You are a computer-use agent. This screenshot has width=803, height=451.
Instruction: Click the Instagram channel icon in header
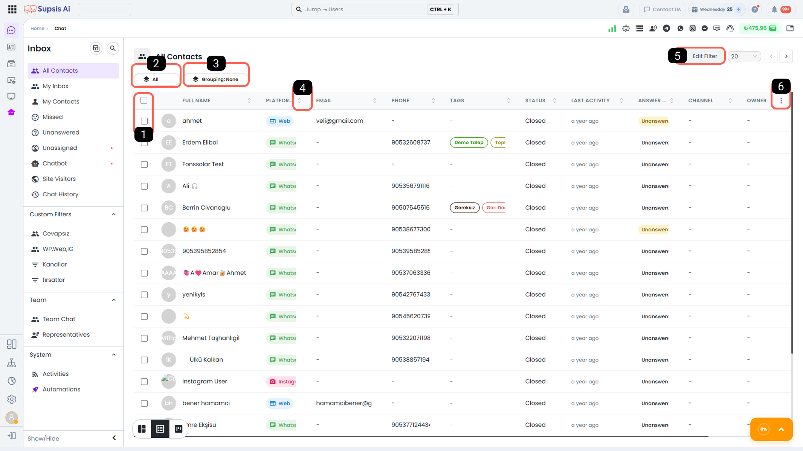(692, 28)
